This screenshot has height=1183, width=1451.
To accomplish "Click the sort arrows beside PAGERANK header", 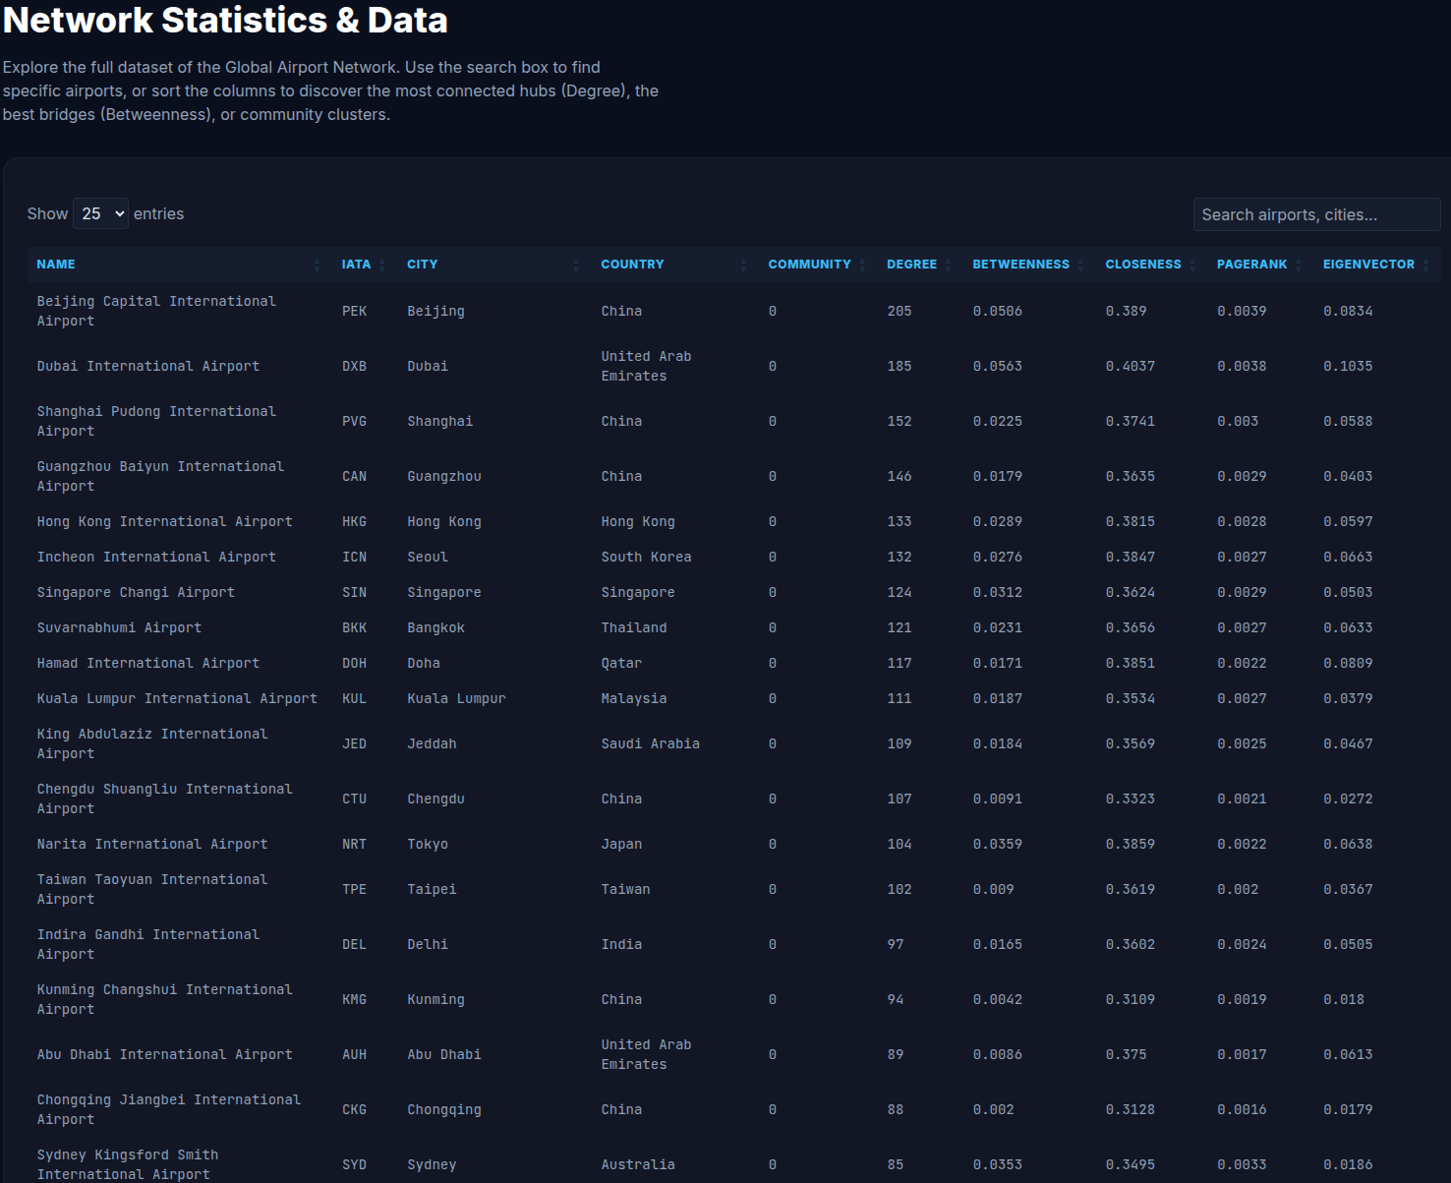I will (x=1298, y=264).
